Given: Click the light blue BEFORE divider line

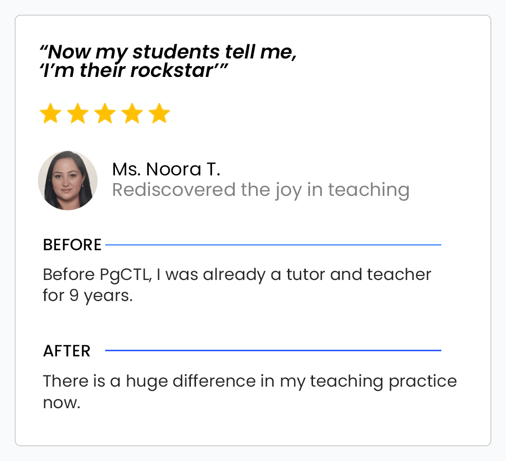Looking at the screenshot, I should pos(273,245).
